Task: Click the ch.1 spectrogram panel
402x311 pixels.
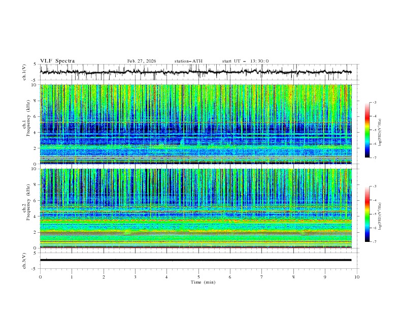Action: coord(195,124)
